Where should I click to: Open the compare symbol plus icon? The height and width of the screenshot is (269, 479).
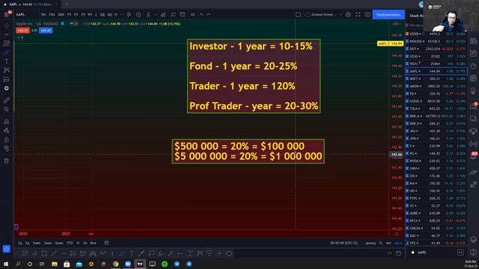tap(138, 15)
